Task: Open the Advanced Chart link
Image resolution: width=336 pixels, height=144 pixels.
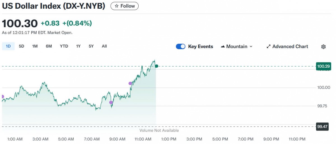Action: (x=290, y=47)
